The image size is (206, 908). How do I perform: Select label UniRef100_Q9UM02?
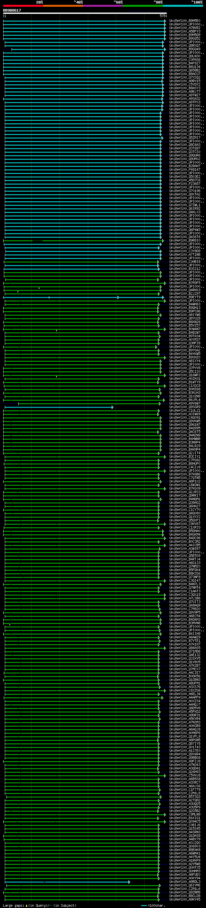tap(184, 159)
